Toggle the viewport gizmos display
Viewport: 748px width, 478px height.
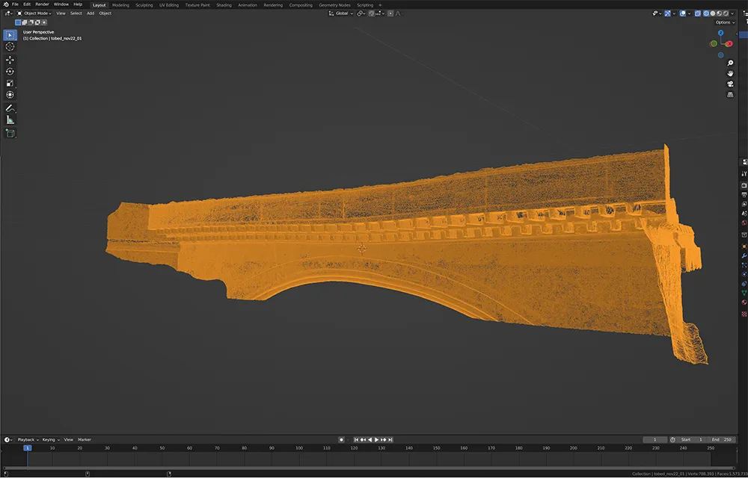click(667, 13)
